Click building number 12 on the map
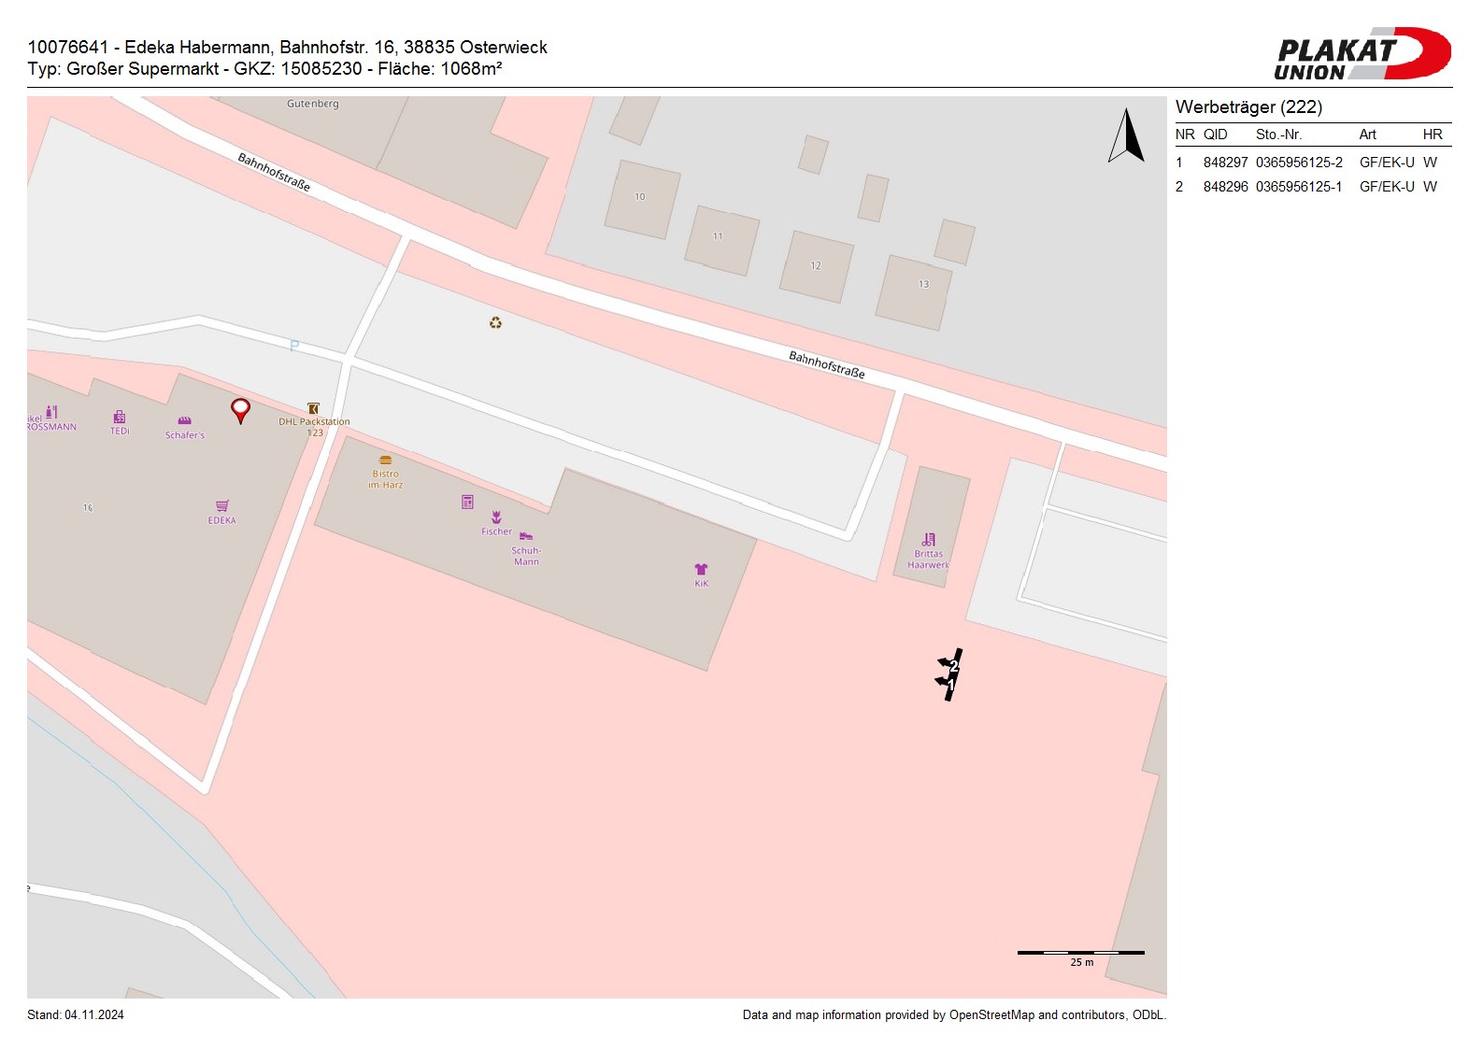Image resolution: width=1483 pixels, height=1049 pixels. pyautogui.click(x=816, y=266)
